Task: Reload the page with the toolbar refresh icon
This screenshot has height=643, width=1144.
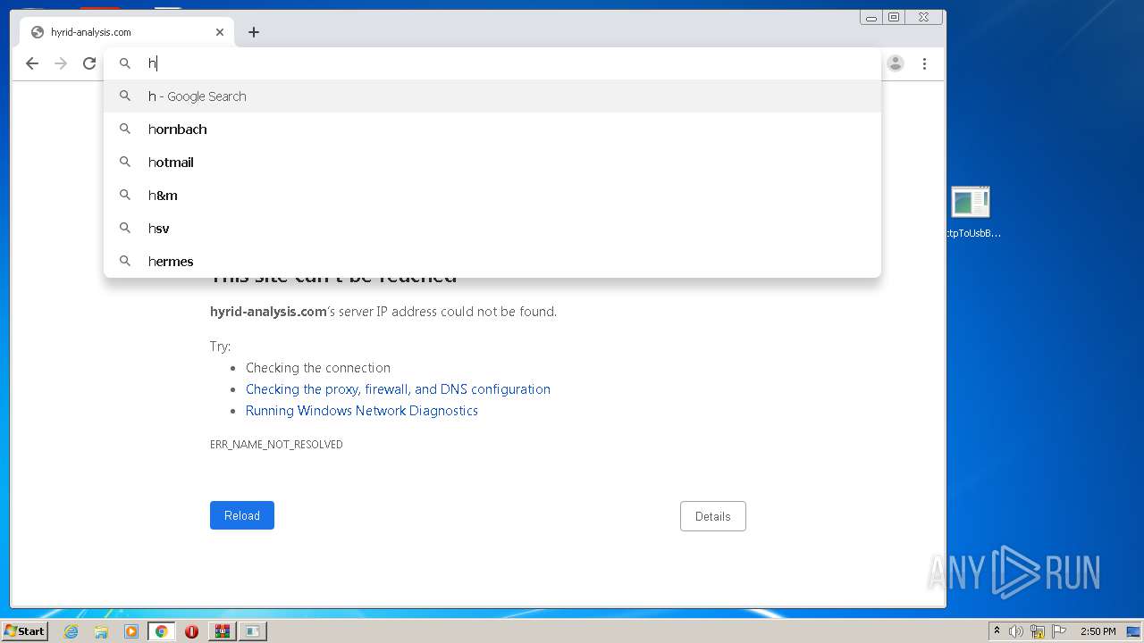Action: 89,63
